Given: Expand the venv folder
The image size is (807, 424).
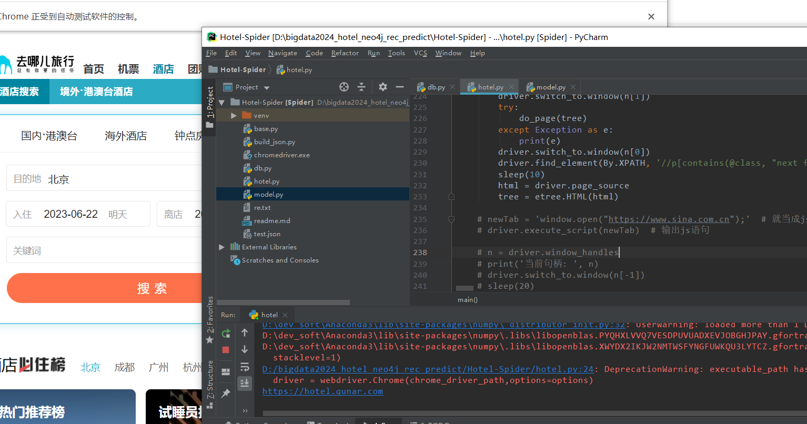Looking at the screenshot, I should coord(234,115).
